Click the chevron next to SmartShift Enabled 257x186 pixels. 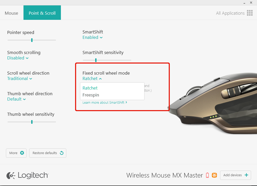coord(101,38)
